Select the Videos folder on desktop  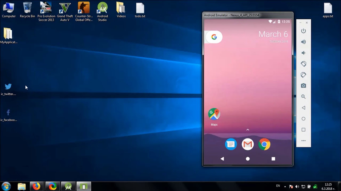[x=121, y=10]
